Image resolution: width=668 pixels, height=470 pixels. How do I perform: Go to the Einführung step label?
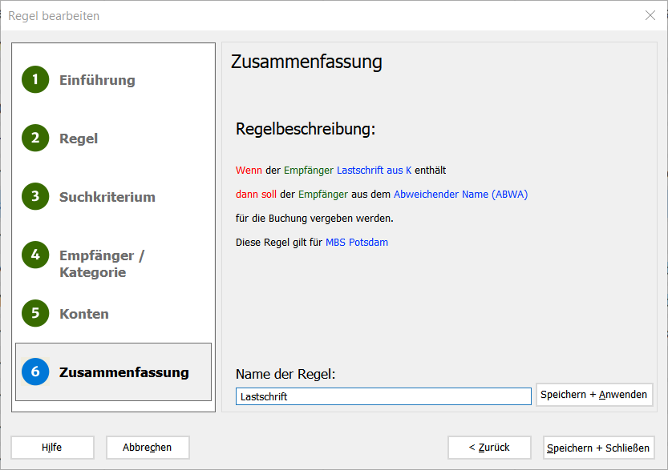pos(97,80)
